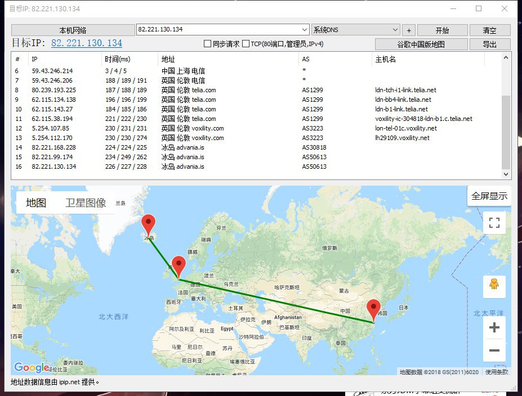The width and height of the screenshot is (522, 396).
Task: Click the red map pin over Iceland
Action: pos(149,225)
